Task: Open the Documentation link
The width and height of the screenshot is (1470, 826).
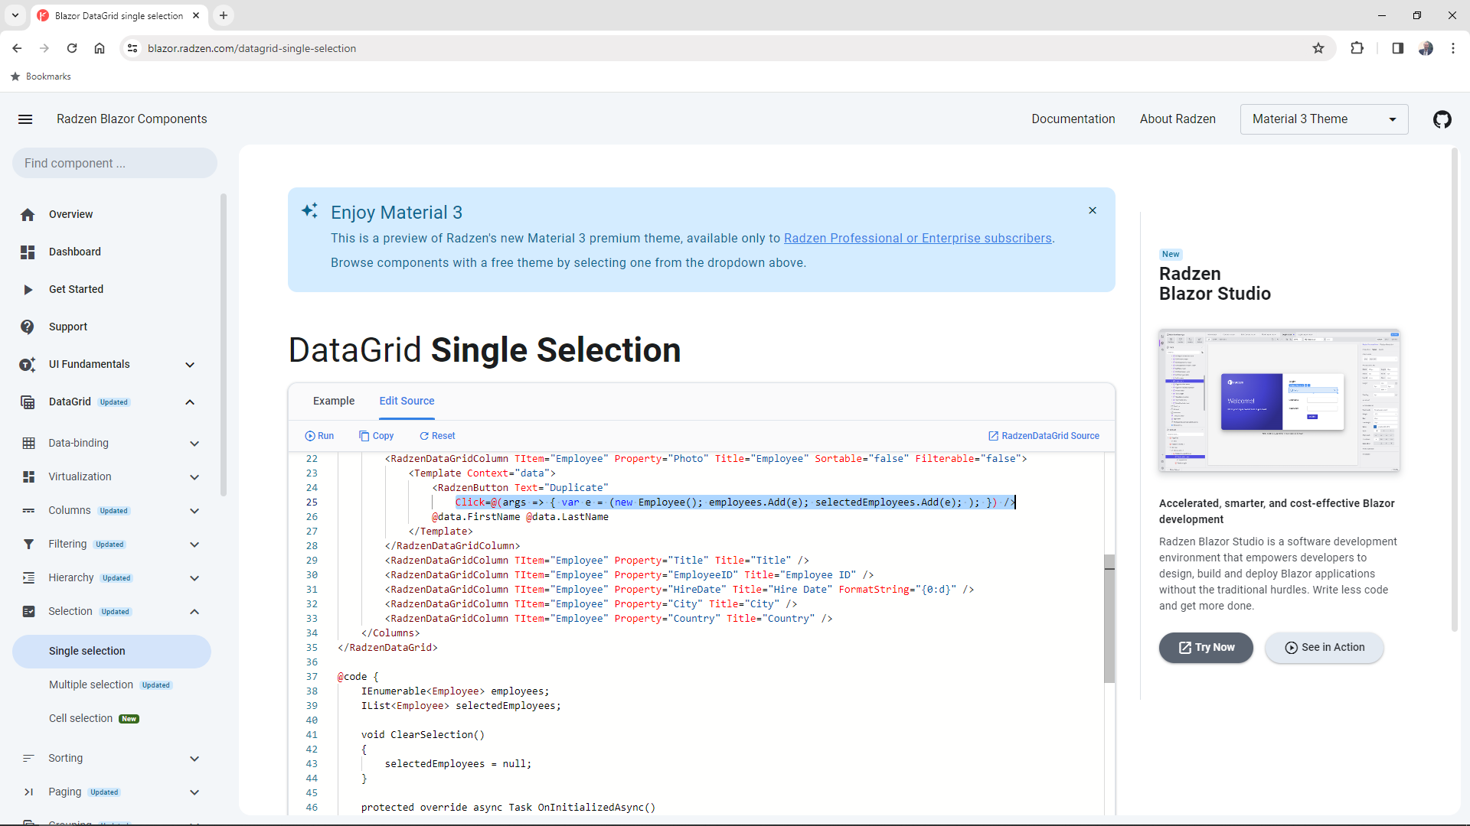Action: tap(1073, 119)
